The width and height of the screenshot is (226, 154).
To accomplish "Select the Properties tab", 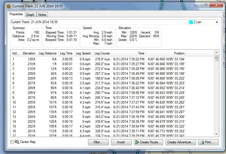I will [16, 14].
